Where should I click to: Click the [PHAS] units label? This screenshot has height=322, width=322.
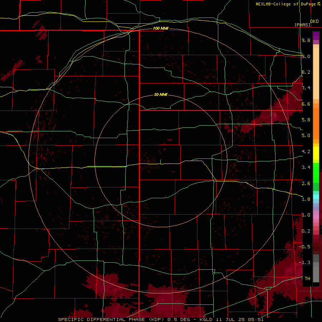coord(302,25)
